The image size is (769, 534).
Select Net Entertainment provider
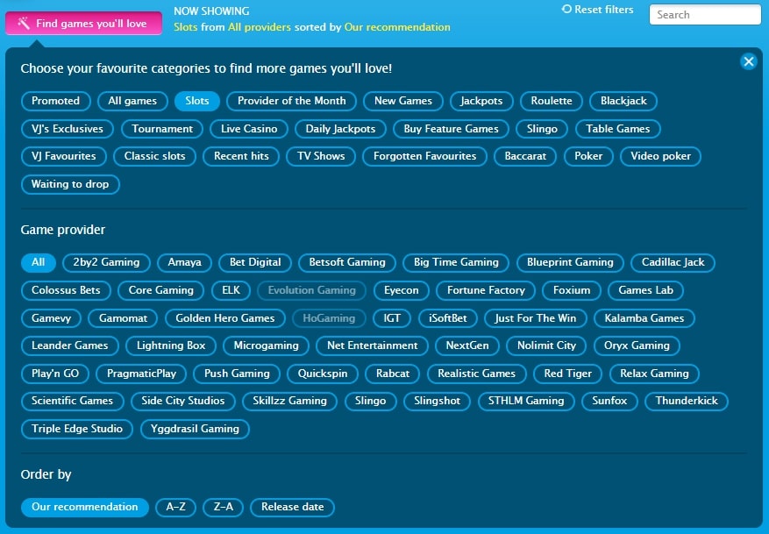click(373, 345)
